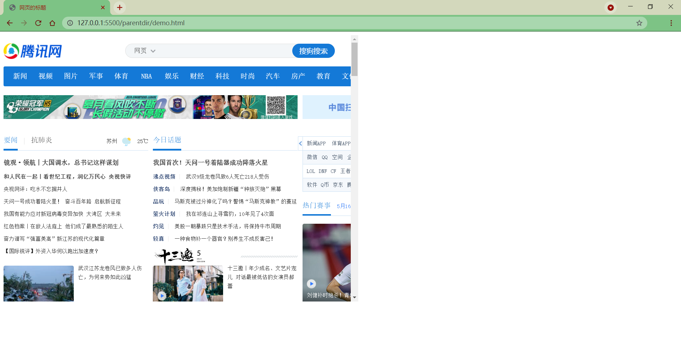
Task: Play the 十三邀 video thumbnail
Action: (x=162, y=295)
